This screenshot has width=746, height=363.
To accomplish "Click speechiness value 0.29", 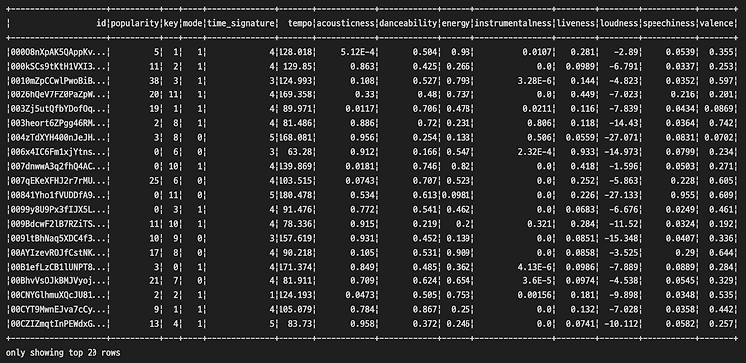I will point(686,253).
